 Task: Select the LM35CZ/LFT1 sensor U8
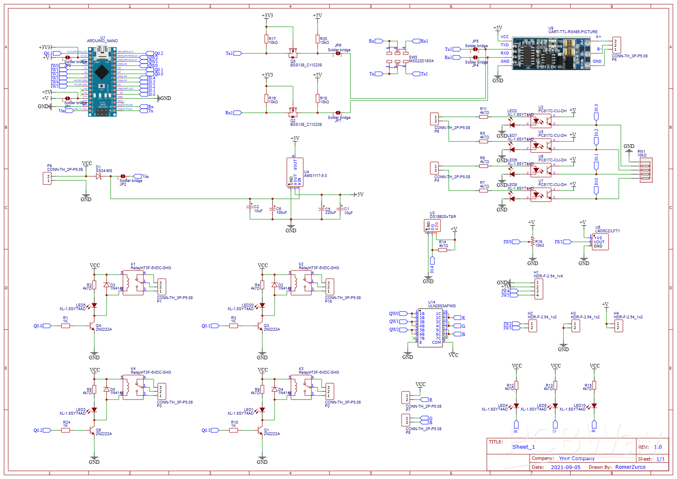coord(601,242)
